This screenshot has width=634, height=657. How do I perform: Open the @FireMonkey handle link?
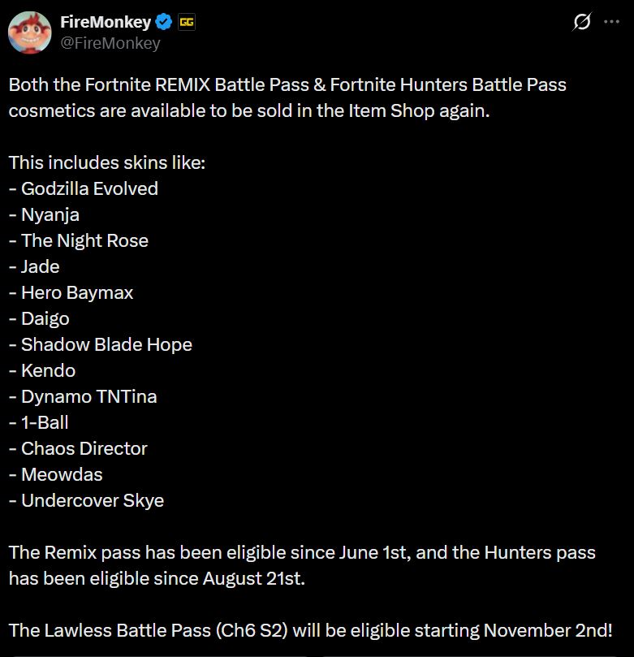[110, 43]
